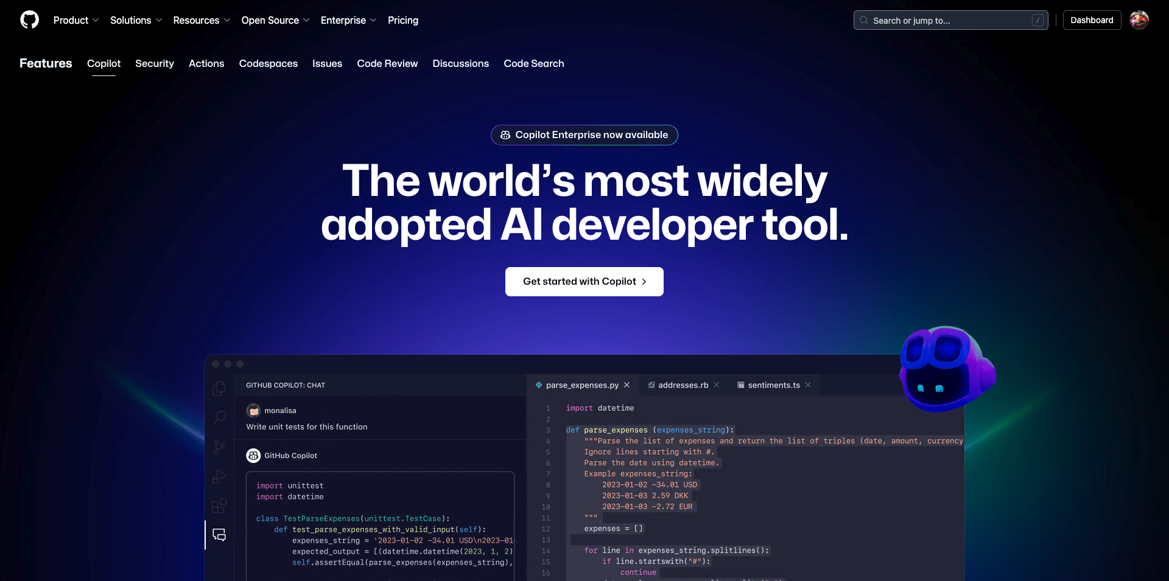Click 'expenses = []' code line
The image size is (1169, 581).
point(613,529)
